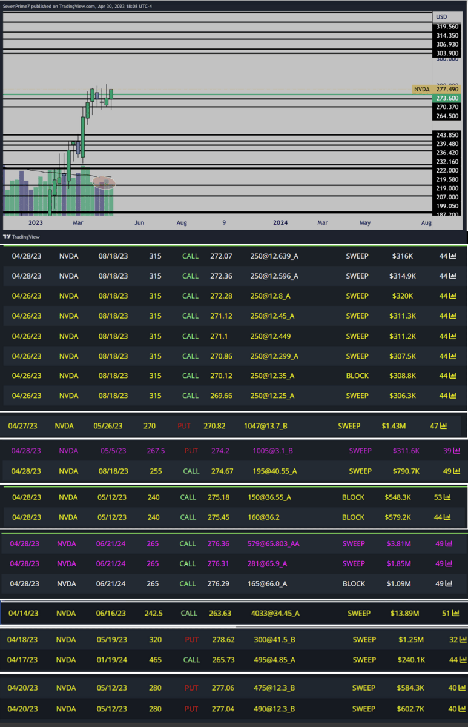468x727 pixels.
Task: Click the 01/19/24 expiration date
Action: [x=113, y=659]
